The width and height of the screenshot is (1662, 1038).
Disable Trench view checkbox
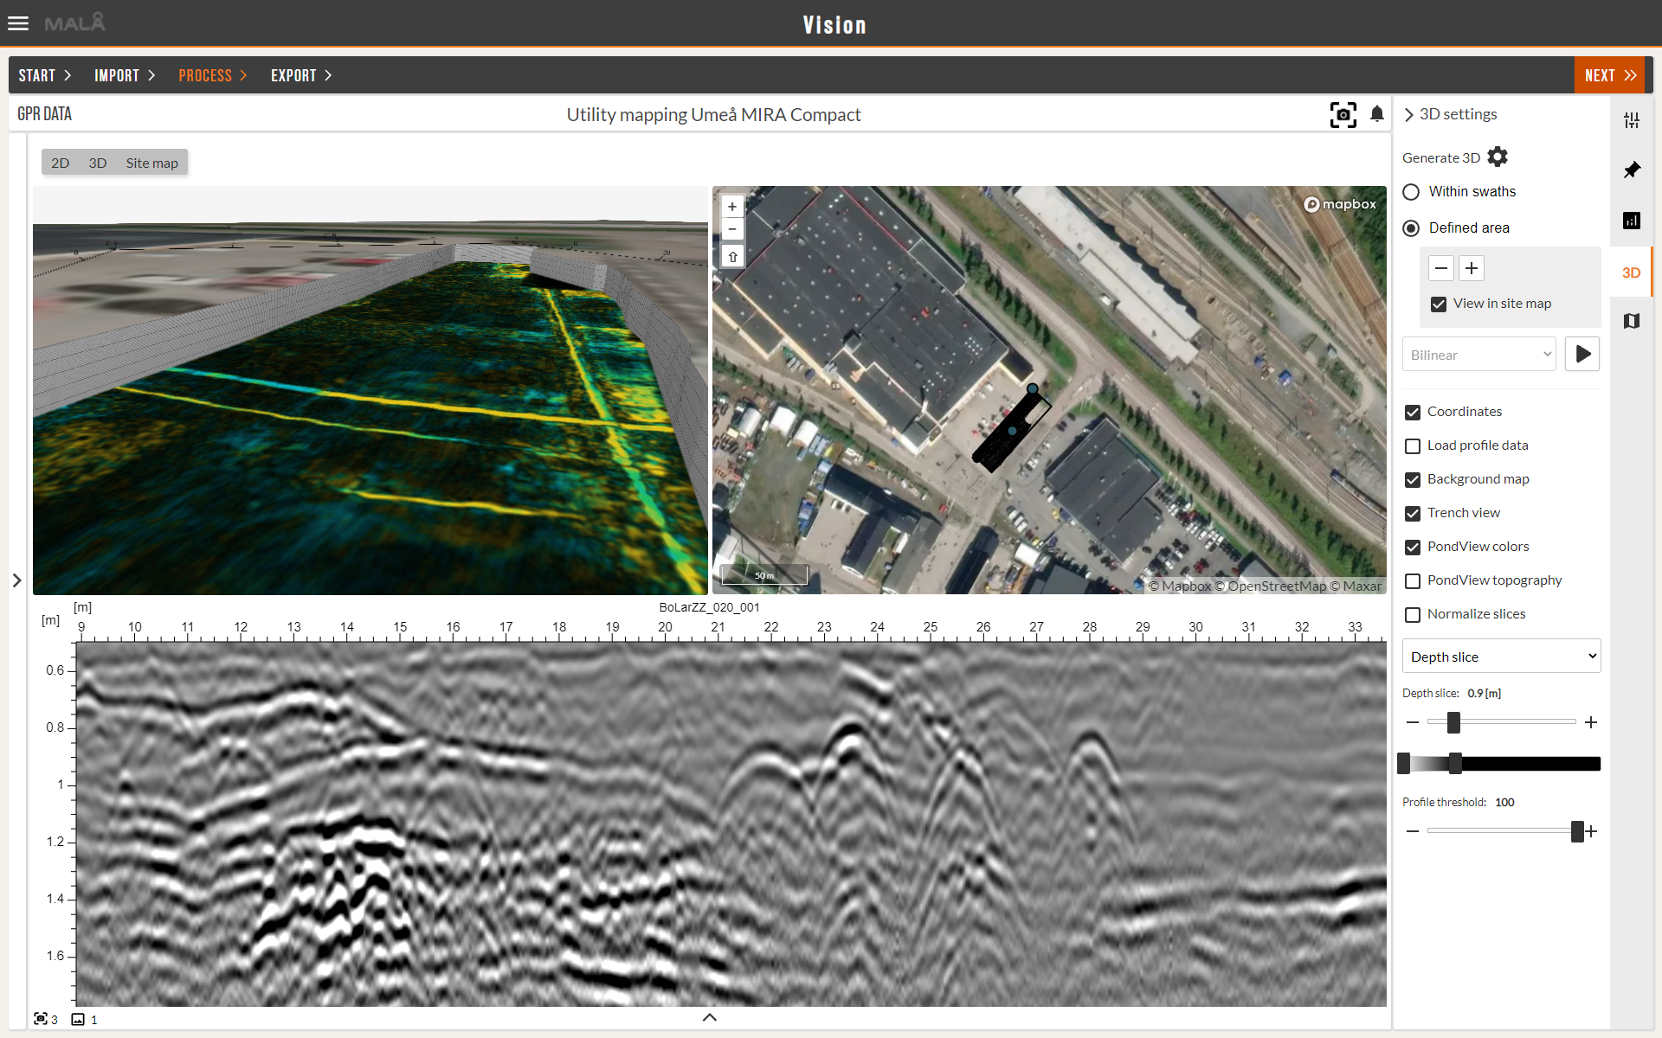coord(1413,514)
